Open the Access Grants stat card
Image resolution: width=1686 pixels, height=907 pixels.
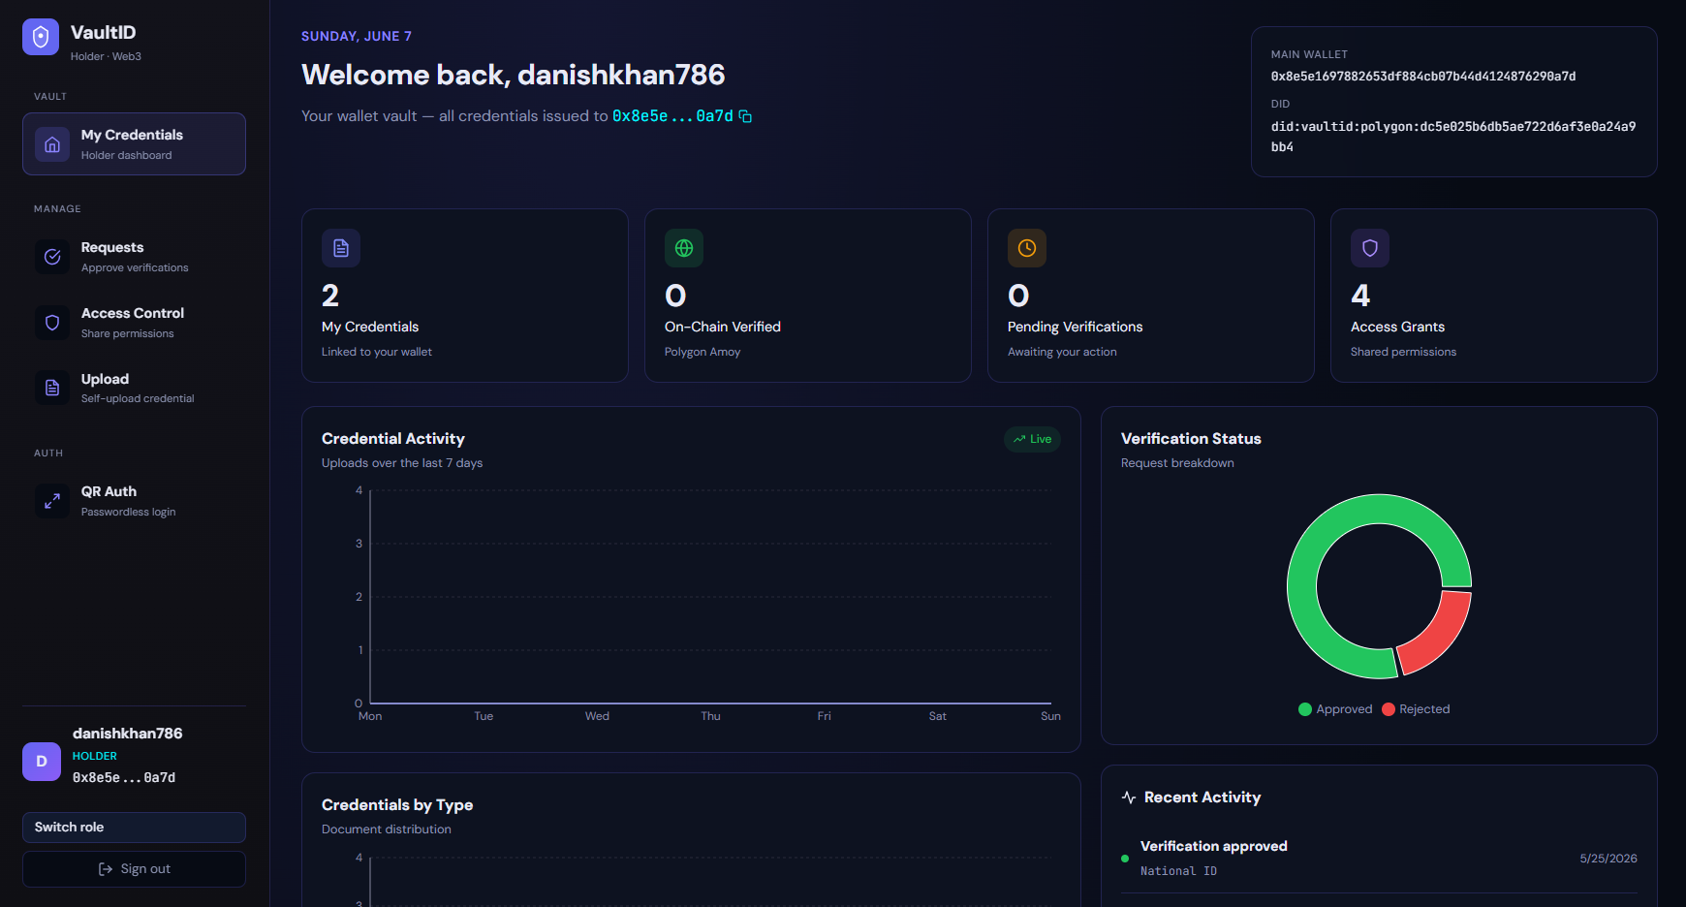click(x=1493, y=296)
